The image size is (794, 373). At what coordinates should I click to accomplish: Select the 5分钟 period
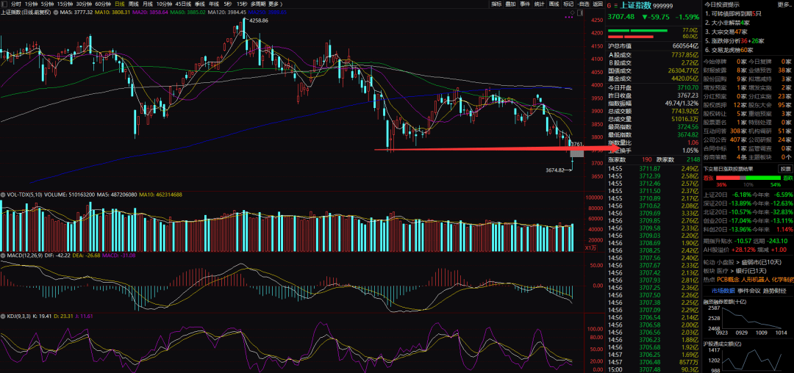[48, 4]
